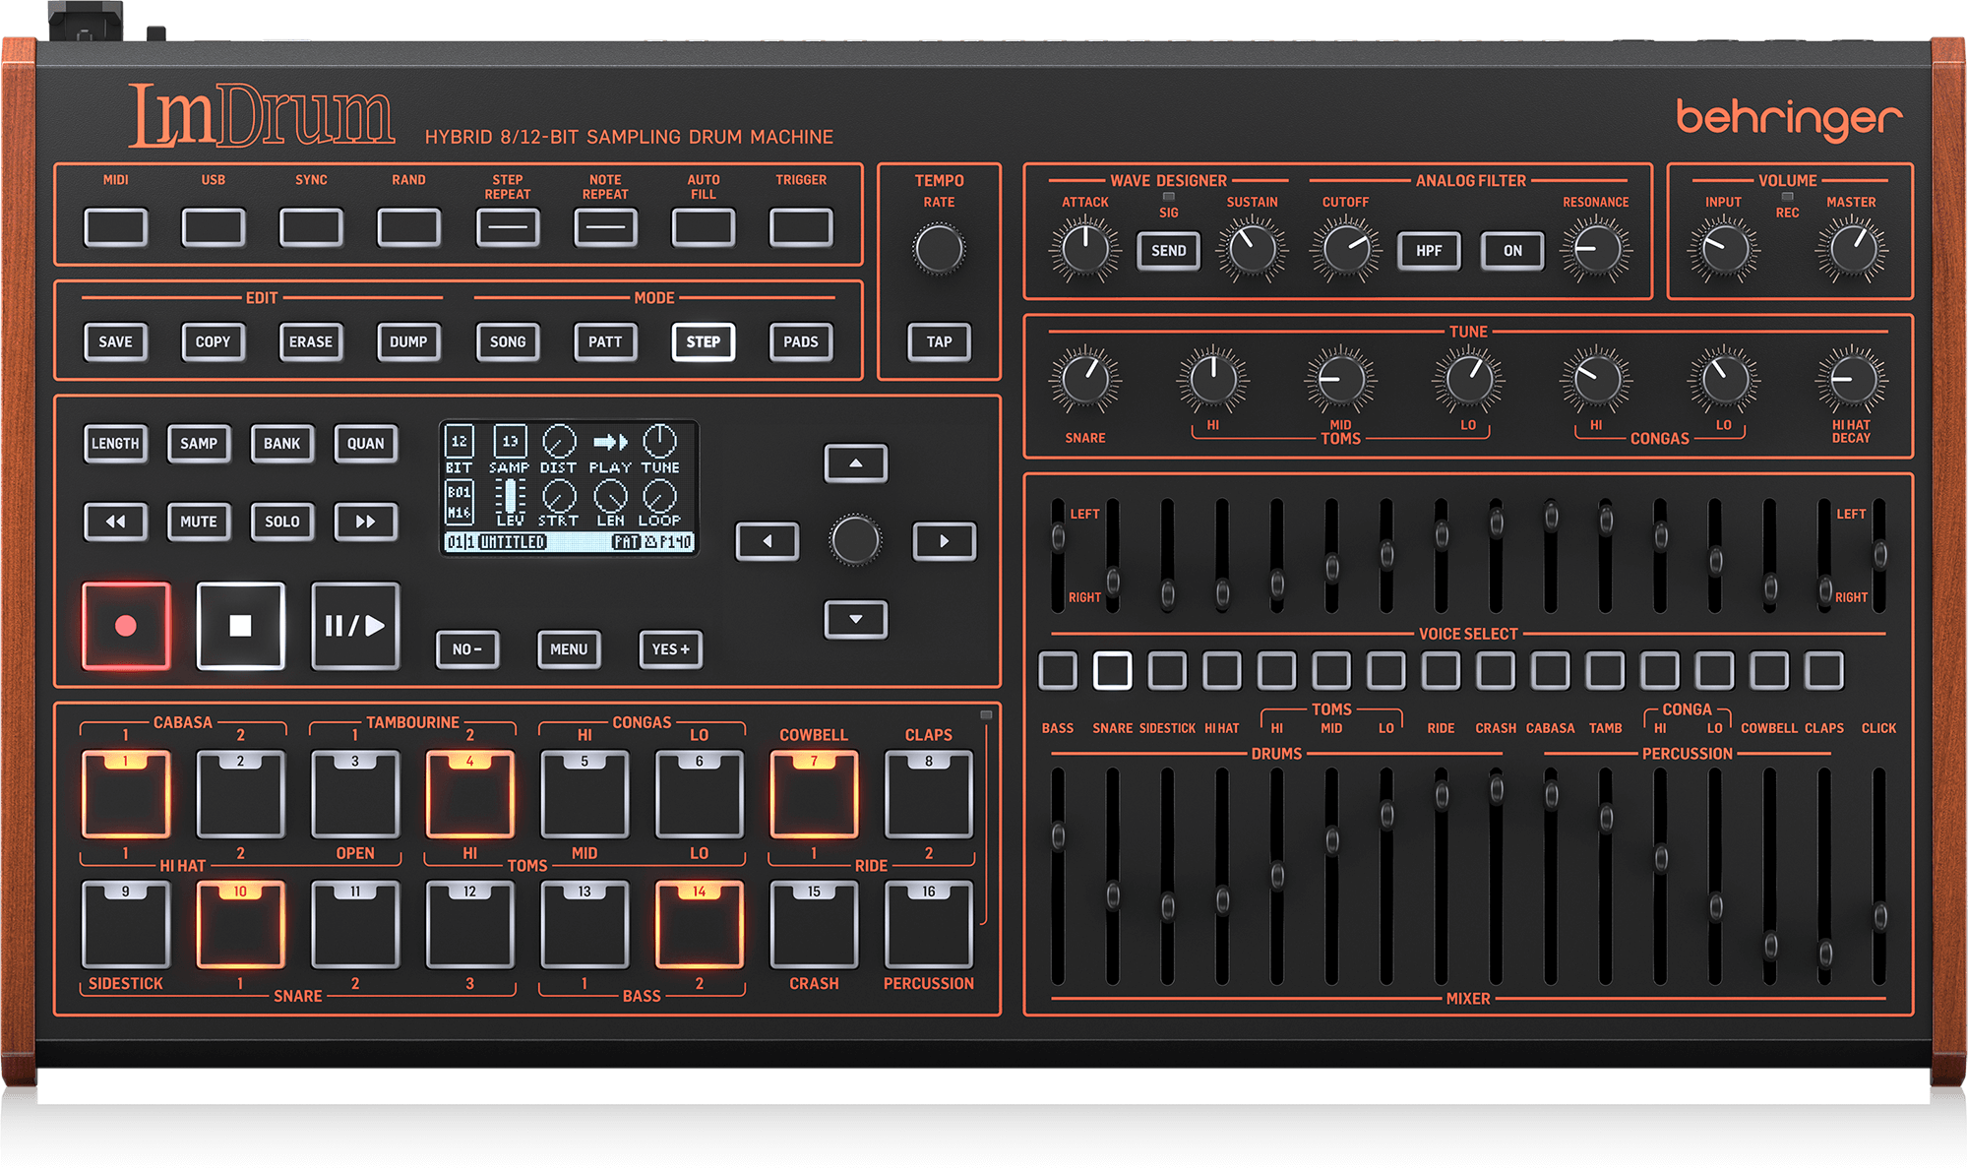The width and height of the screenshot is (1968, 1170).
Task: Switch to PADS mode
Action: [x=799, y=342]
